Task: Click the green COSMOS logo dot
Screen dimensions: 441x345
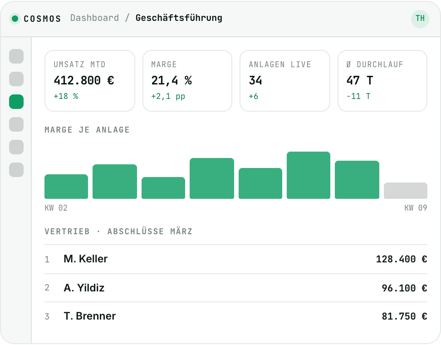Action: click(x=15, y=19)
